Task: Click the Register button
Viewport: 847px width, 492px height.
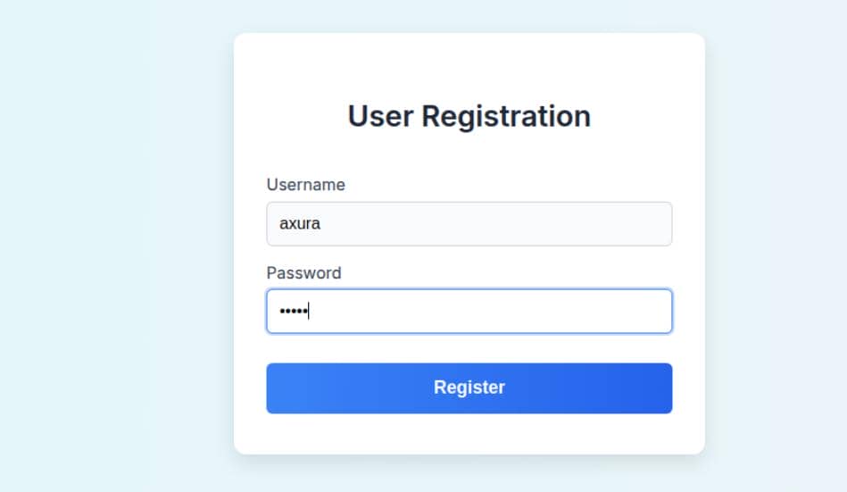Action: click(469, 388)
